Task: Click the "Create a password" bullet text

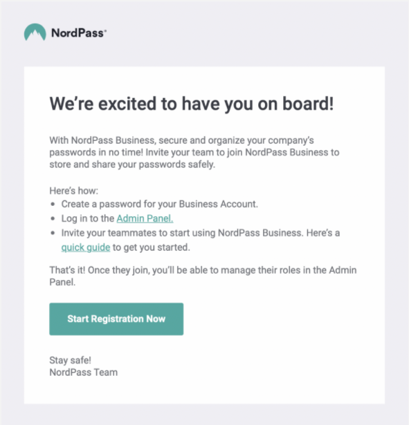Action: tap(160, 204)
